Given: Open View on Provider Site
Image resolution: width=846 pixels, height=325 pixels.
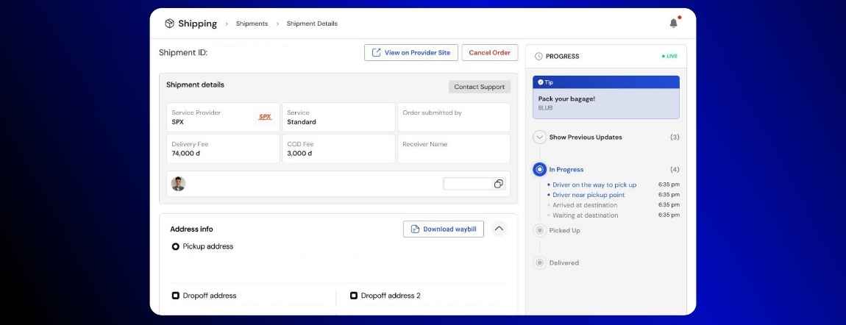Looking at the screenshot, I should pyautogui.click(x=411, y=52).
